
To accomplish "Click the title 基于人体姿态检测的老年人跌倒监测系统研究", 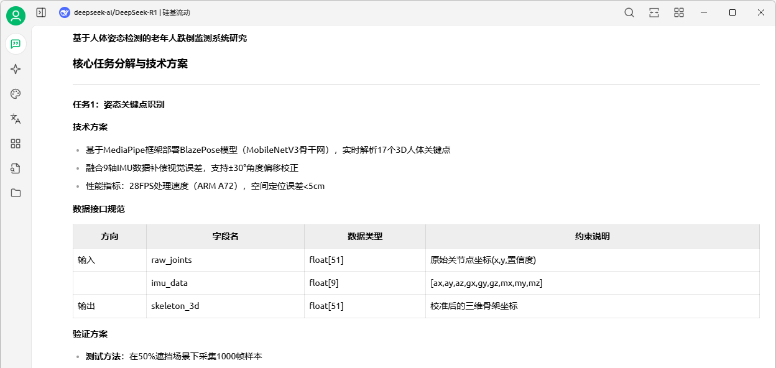I will pos(160,38).
